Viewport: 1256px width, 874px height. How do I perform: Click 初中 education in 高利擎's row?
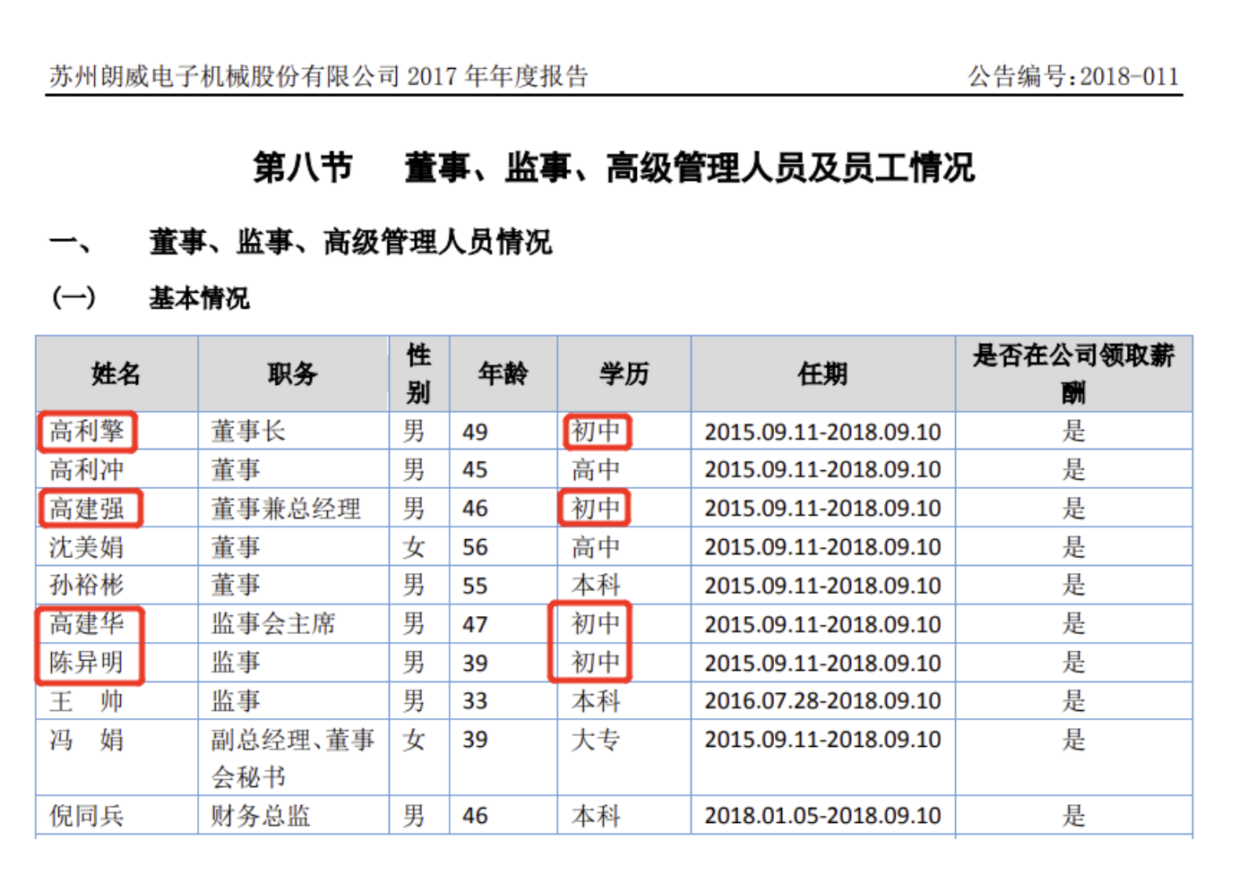pyautogui.click(x=596, y=432)
